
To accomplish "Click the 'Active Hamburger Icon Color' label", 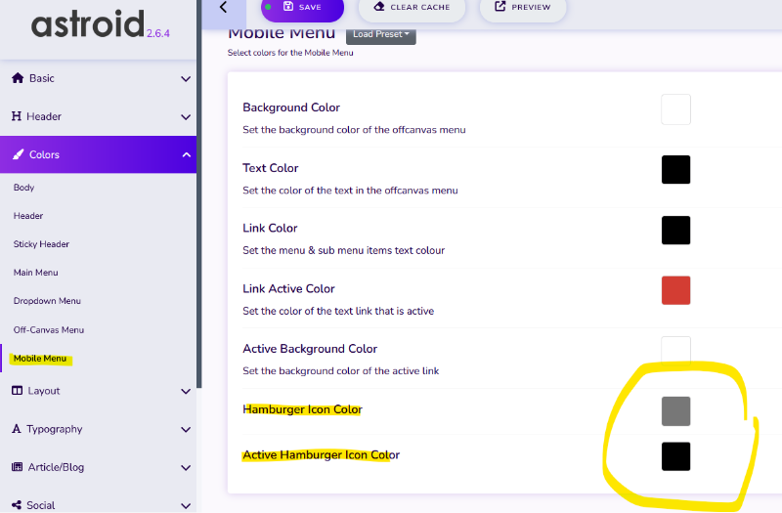I will pyautogui.click(x=322, y=454).
